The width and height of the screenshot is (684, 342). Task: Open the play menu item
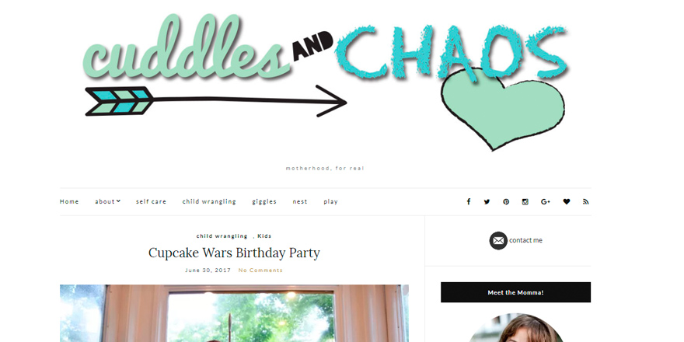point(330,202)
